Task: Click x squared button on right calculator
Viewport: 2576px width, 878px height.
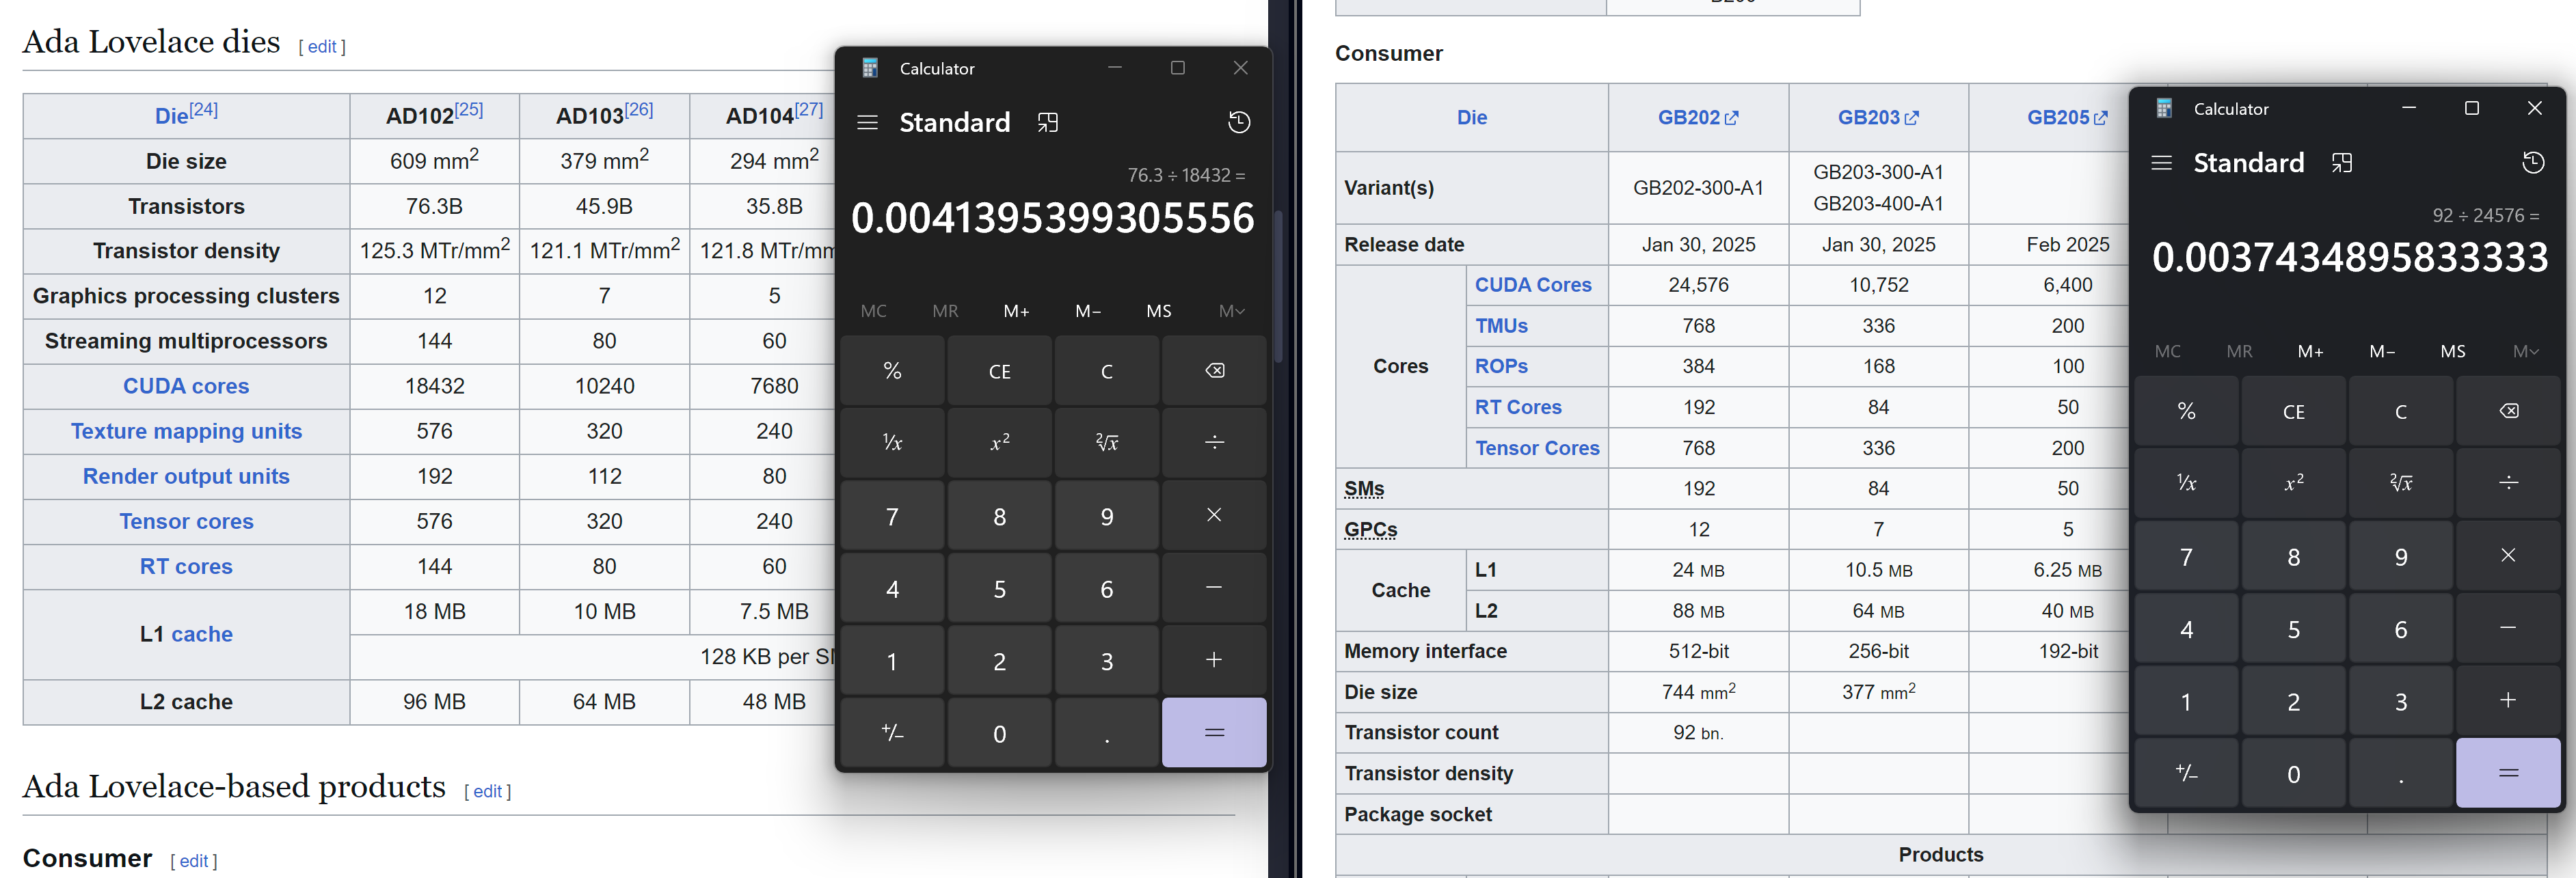Action: tap(2293, 483)
